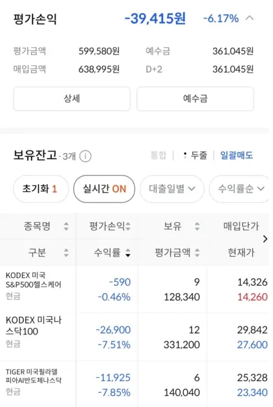Click sort arrows next to 수익률 column
Screen dimensions: 273x407
coord(128,253)
